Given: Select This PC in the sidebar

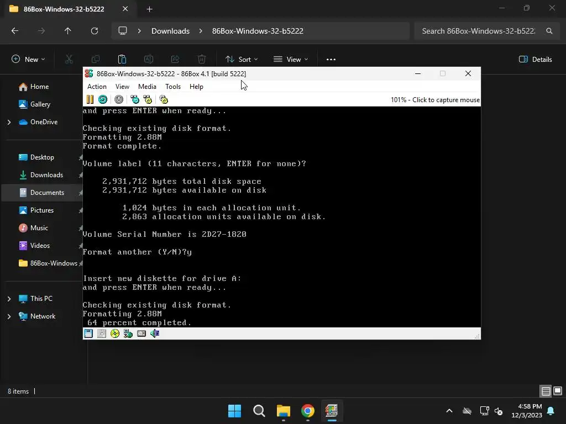Looking at the screenshot, I should [41, 299].
